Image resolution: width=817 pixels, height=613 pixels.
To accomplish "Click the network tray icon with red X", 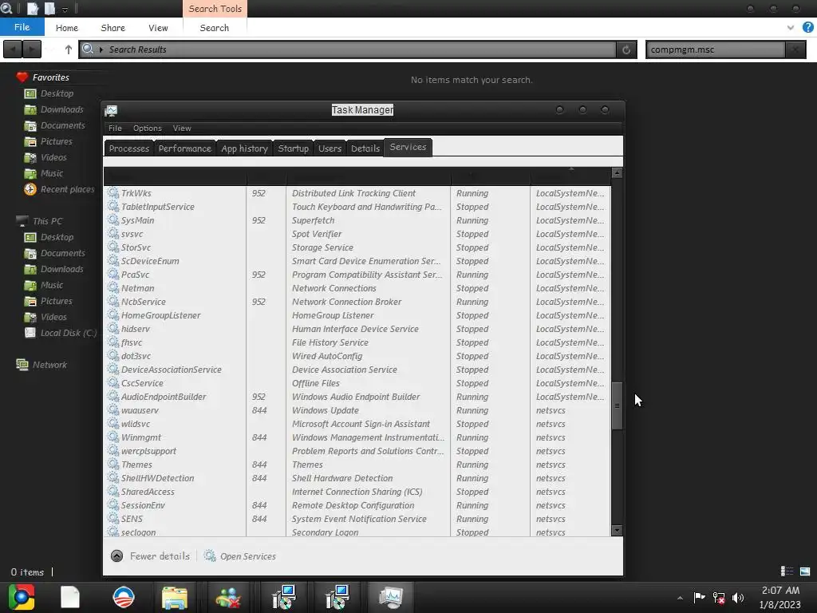I will pos(719,598).
